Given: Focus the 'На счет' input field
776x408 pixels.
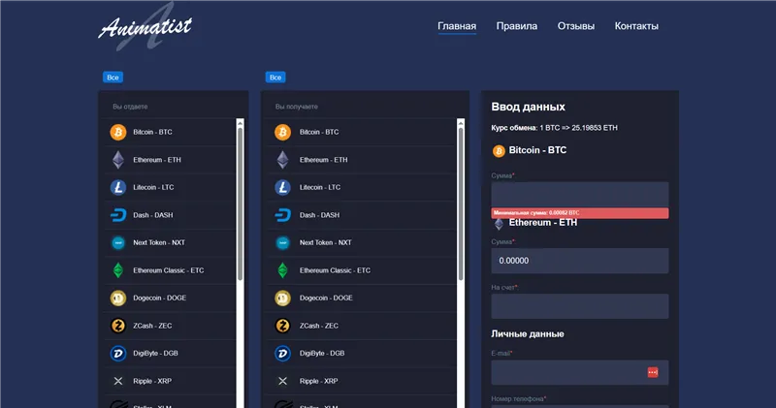Looking at the screenshot, I should 579,306.
